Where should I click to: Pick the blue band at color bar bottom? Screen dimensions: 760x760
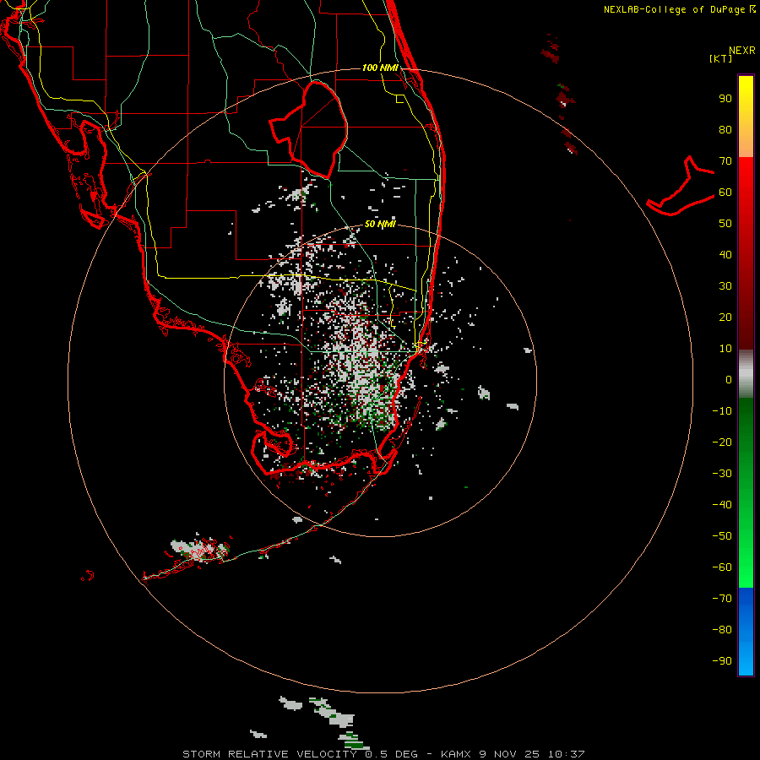pos(746,632)
